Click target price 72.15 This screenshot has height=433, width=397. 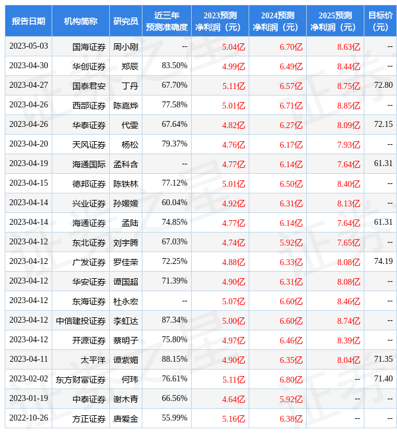[383, 125]
